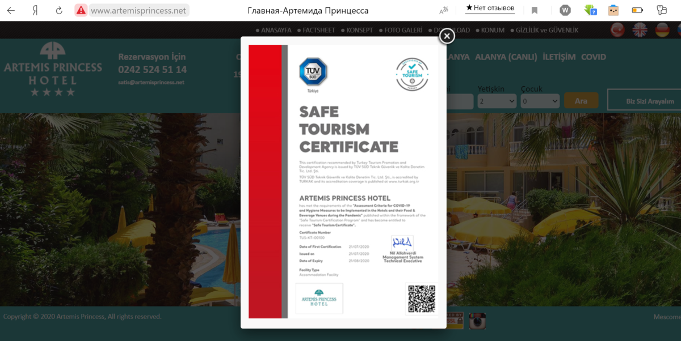Open the page translate icon

[444, 10]
